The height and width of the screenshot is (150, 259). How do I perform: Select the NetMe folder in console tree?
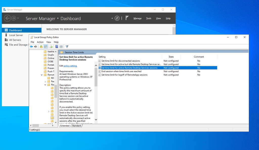click(x=49, y=52)
